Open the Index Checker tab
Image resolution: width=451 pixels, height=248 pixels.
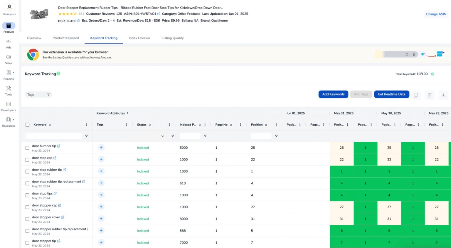coord(139,38)
